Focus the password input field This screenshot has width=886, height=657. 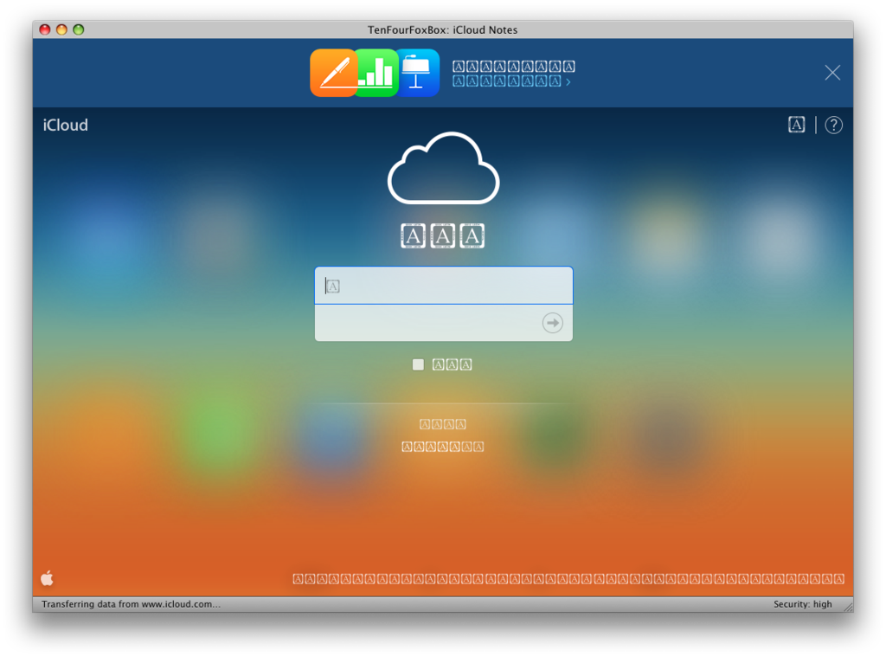(444, 323)
